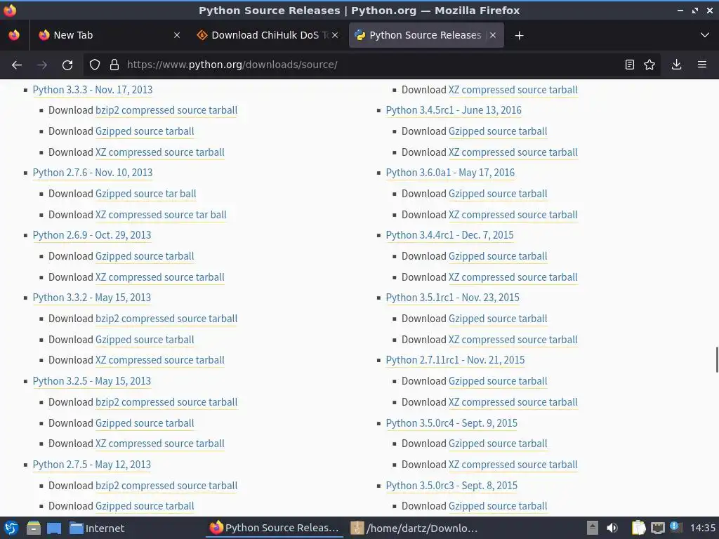Open Python 3.2.5 - May 15, 2013 release
This screenshot has height=539, width=719.
click(92, 381)
